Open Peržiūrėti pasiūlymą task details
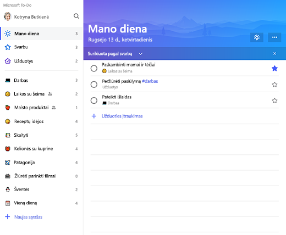The image size is (286, 235). [x=185, y=84]
